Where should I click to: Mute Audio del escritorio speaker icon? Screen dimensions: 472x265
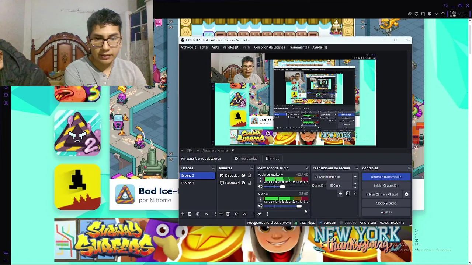[260, 187]
